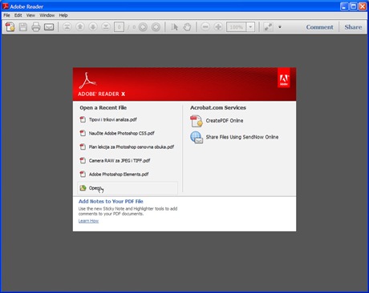Open the View menu

30,15
